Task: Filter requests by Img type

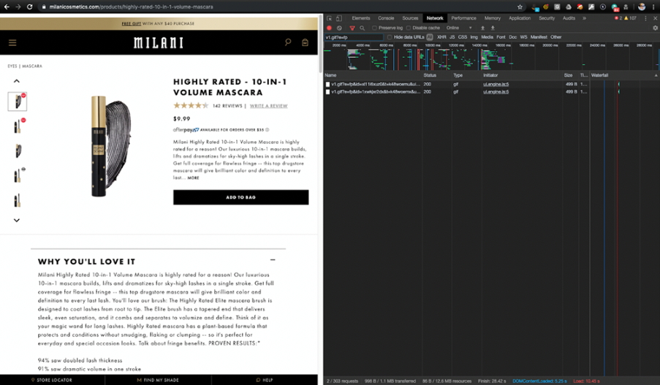Action: point(474,37)
